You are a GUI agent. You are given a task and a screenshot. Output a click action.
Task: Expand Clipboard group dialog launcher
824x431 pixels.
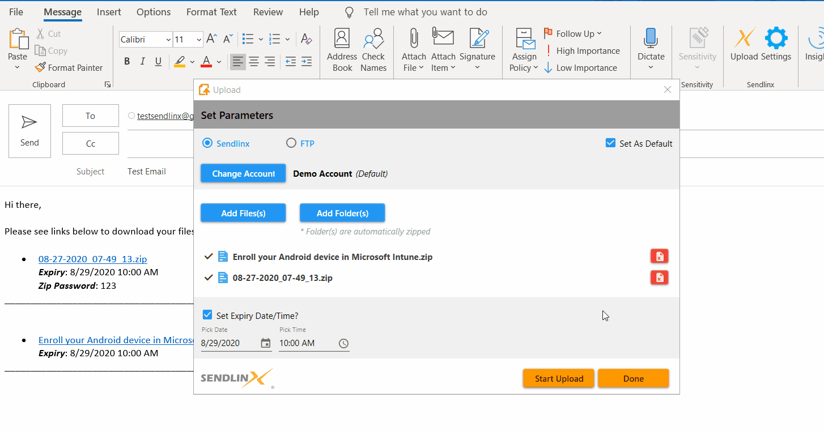coord(107,84)
